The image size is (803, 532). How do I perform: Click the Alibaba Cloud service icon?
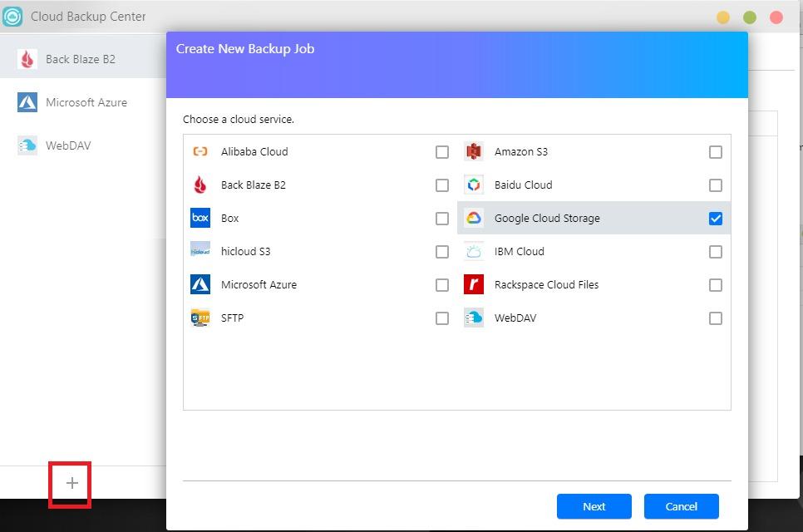point(200,151)
